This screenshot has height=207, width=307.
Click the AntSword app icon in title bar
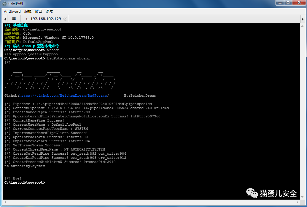click(4, 4)
